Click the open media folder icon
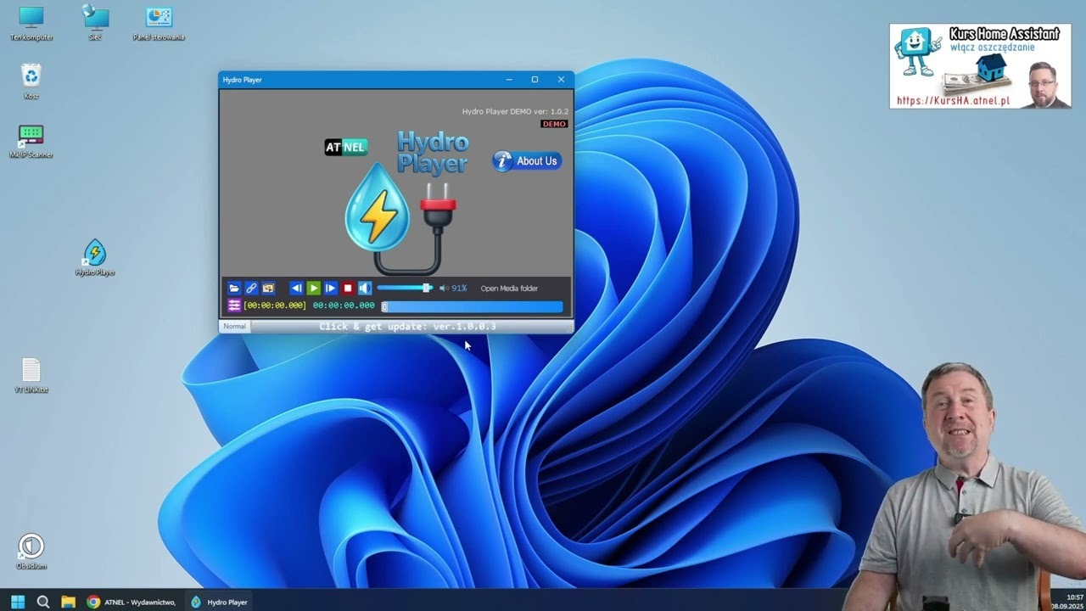This screenshot has height=611, width=1086. (234, 289)
